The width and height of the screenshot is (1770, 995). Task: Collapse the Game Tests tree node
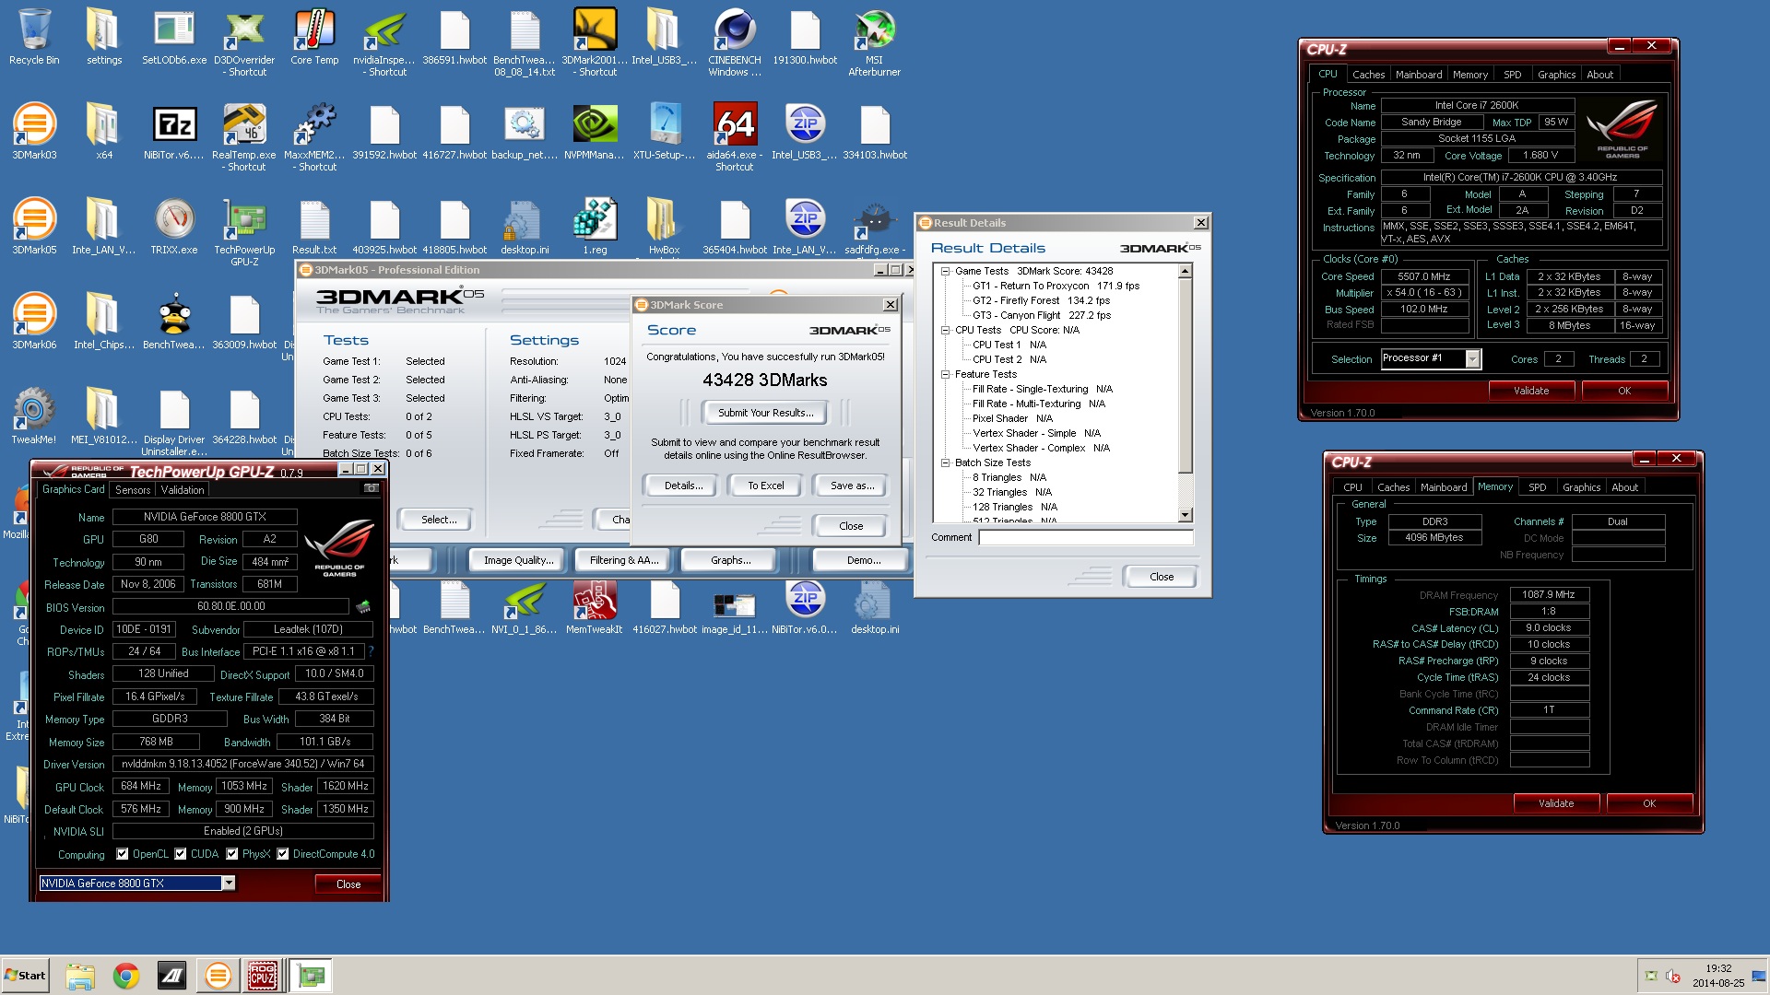pyautogui.click(x=945, y=271)
